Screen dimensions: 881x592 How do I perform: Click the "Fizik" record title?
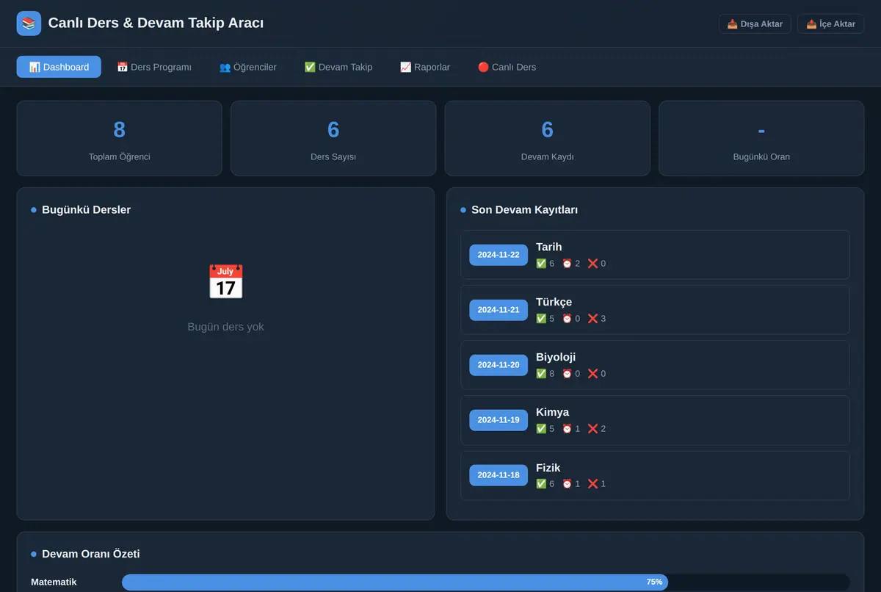pyautogui.click(x=548, y=468)
